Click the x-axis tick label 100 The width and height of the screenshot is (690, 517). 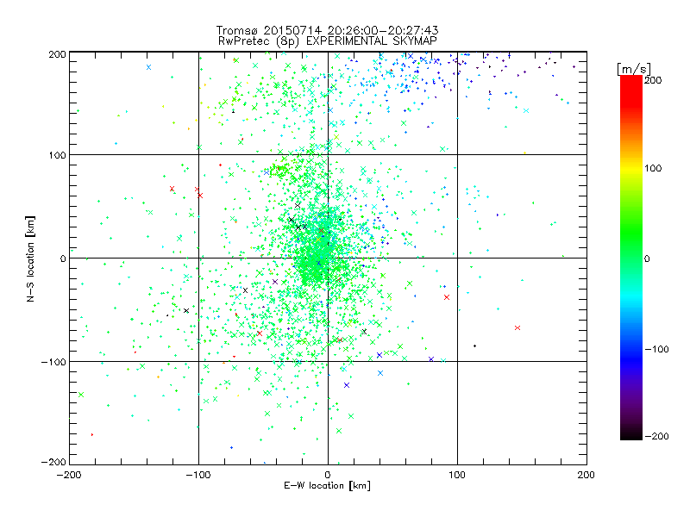click(457, 475)
